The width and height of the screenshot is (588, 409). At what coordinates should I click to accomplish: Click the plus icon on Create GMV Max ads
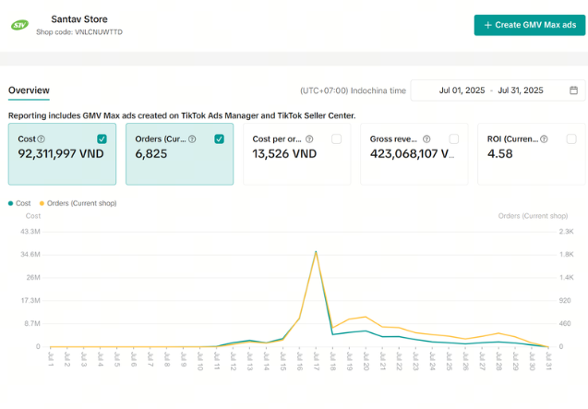[488, 25]
